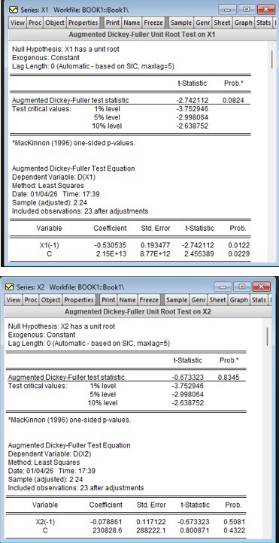Click vertical scrollbar thumb in X1 window
Viewport: 279px width, 543px height.
click(x=271, y=59)
